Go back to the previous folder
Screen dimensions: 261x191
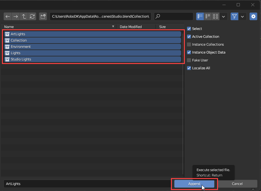pyautogui.click(x=8, y=16)
